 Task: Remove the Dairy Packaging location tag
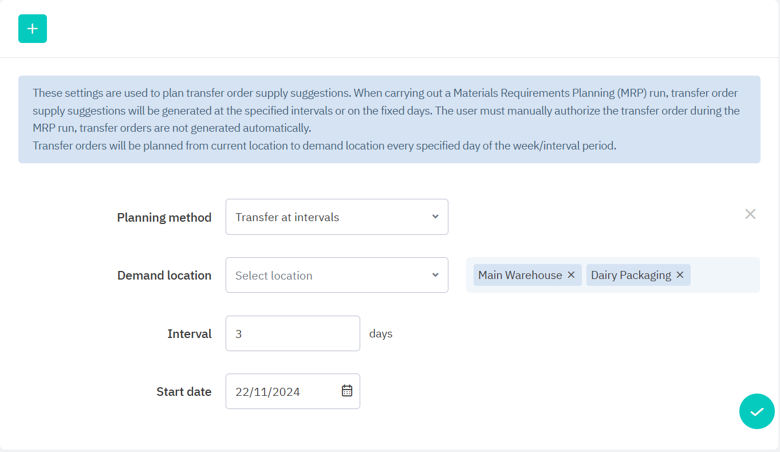pyautogui.click(x=680, y=275)
